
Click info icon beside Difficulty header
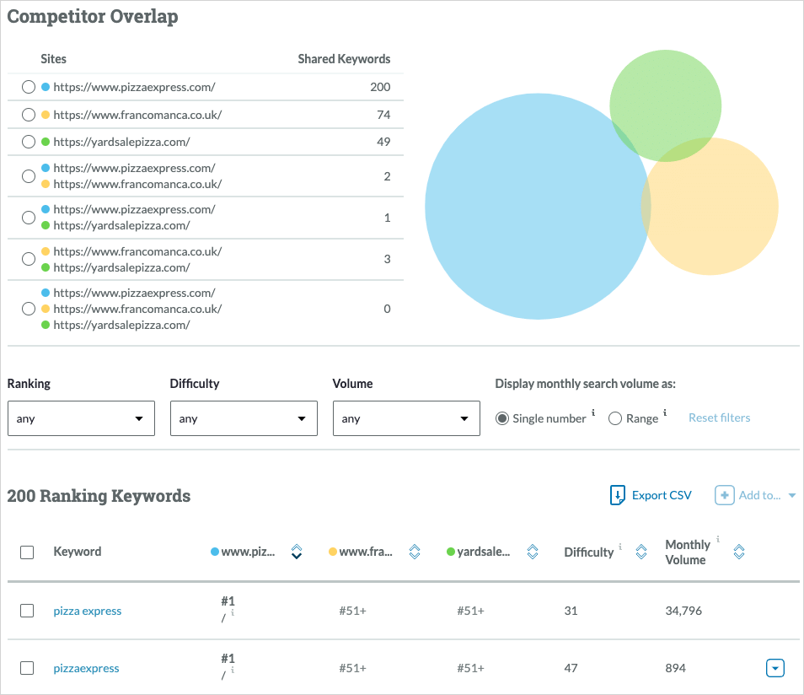click(x=620, y=547)
